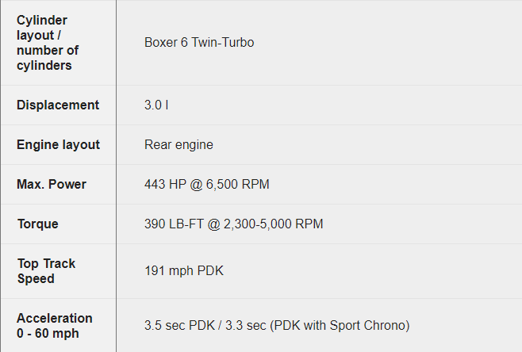Click the Displacement row label
Screen dimensions: 522x352
[58, 105]
